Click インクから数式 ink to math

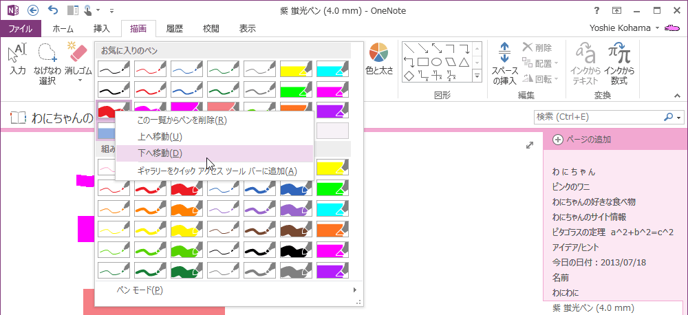tap(619, 63)
